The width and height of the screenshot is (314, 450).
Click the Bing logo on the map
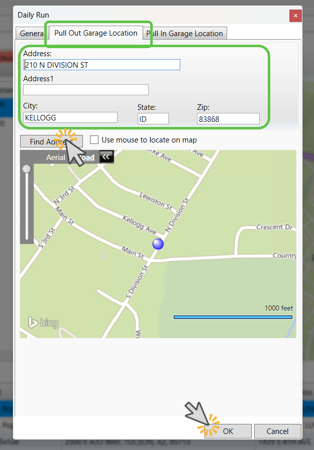pyautogui.click(x=43, y=323)
